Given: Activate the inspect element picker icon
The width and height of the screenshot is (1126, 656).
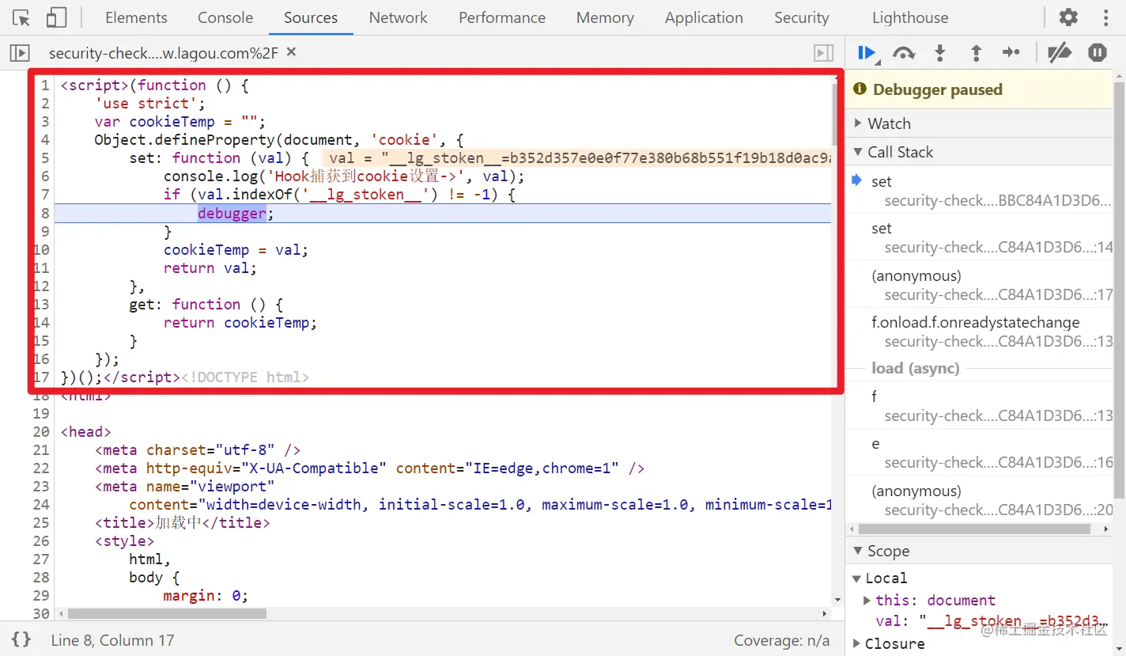Looking at the screenshot, I should click(x=21, y=17).
